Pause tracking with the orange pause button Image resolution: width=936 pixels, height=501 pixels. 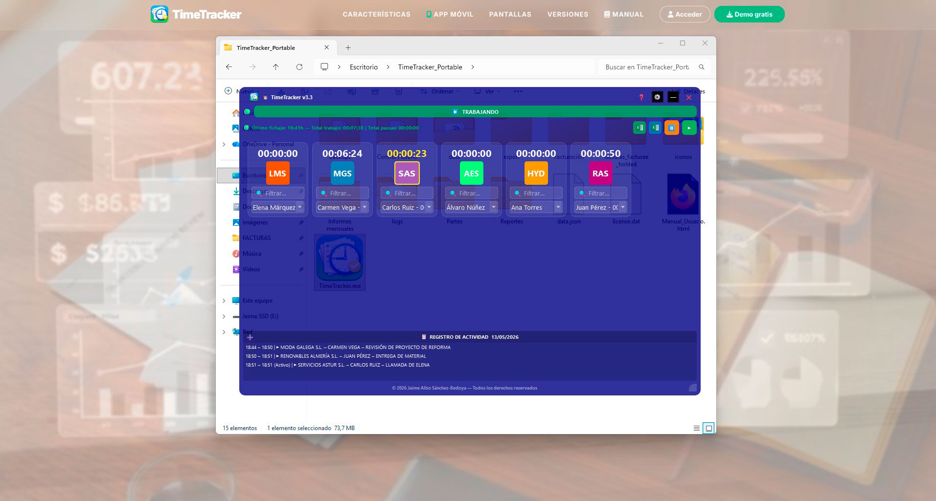pyautogui.click(x=672, y=128)
